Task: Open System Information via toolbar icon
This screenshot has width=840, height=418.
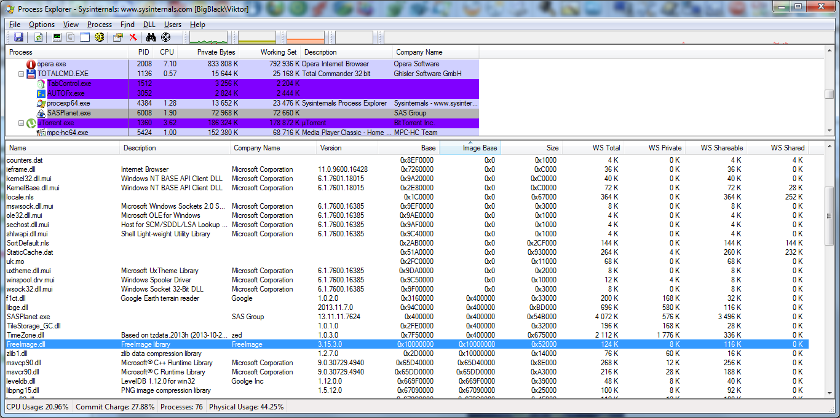Action: point(57,37)
